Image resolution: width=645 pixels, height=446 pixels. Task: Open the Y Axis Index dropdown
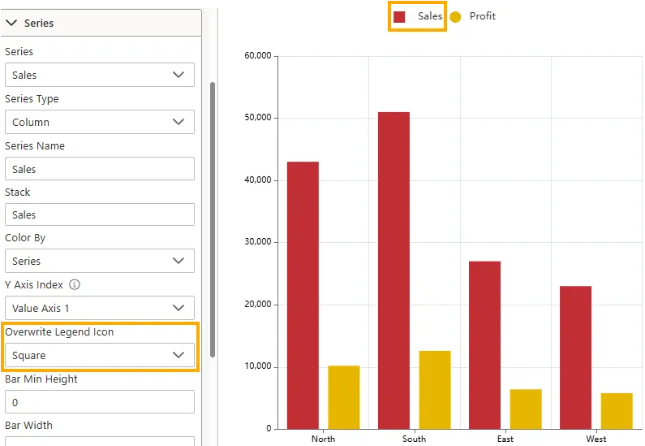(99, 308)
